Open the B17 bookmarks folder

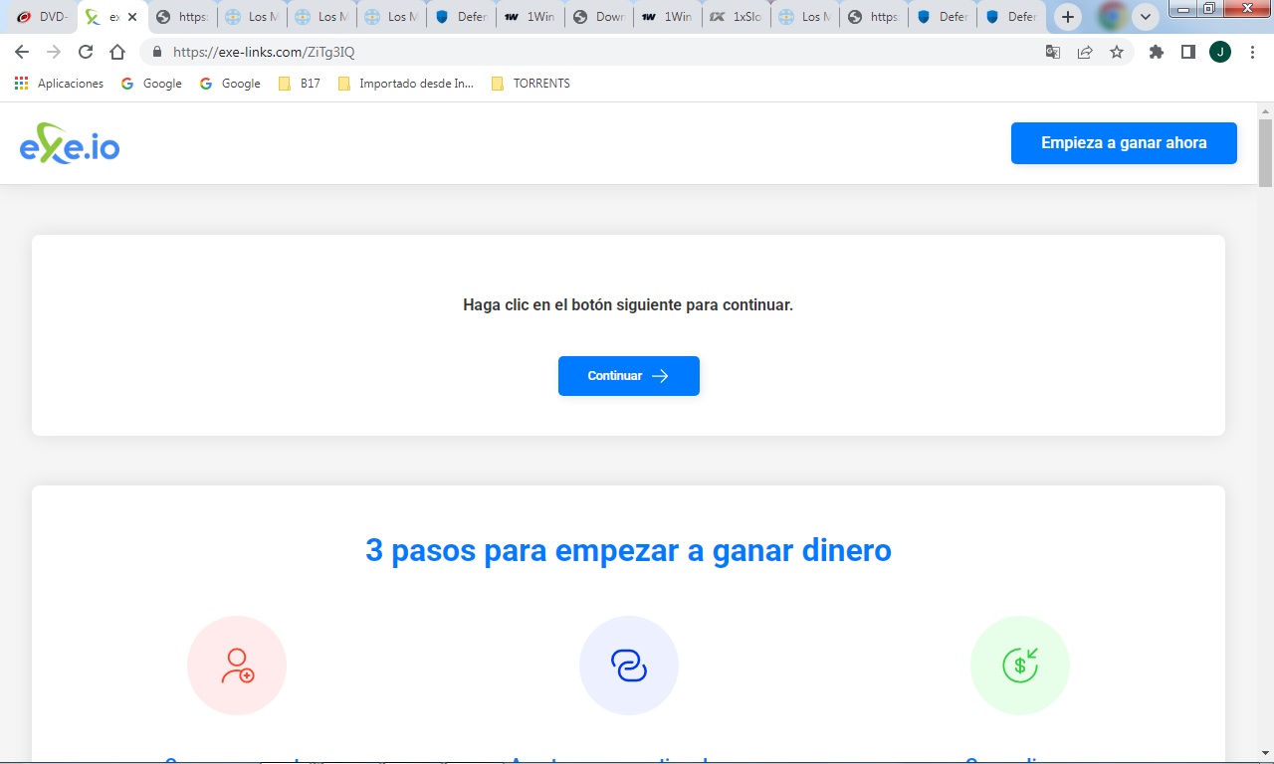pos(299,84)
